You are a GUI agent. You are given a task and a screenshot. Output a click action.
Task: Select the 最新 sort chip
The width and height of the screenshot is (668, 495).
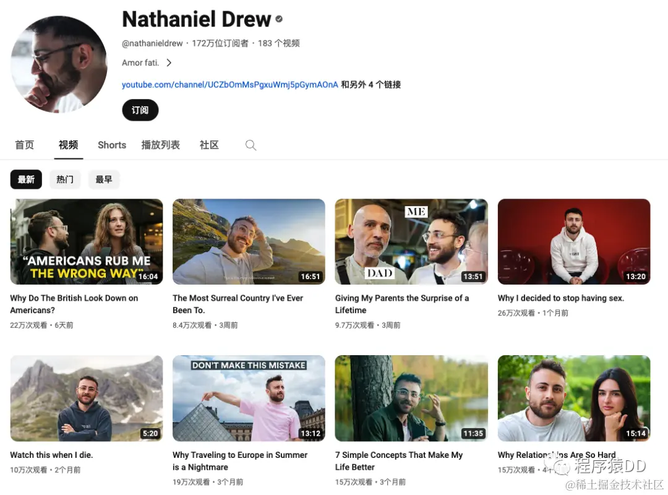point(26,179)
